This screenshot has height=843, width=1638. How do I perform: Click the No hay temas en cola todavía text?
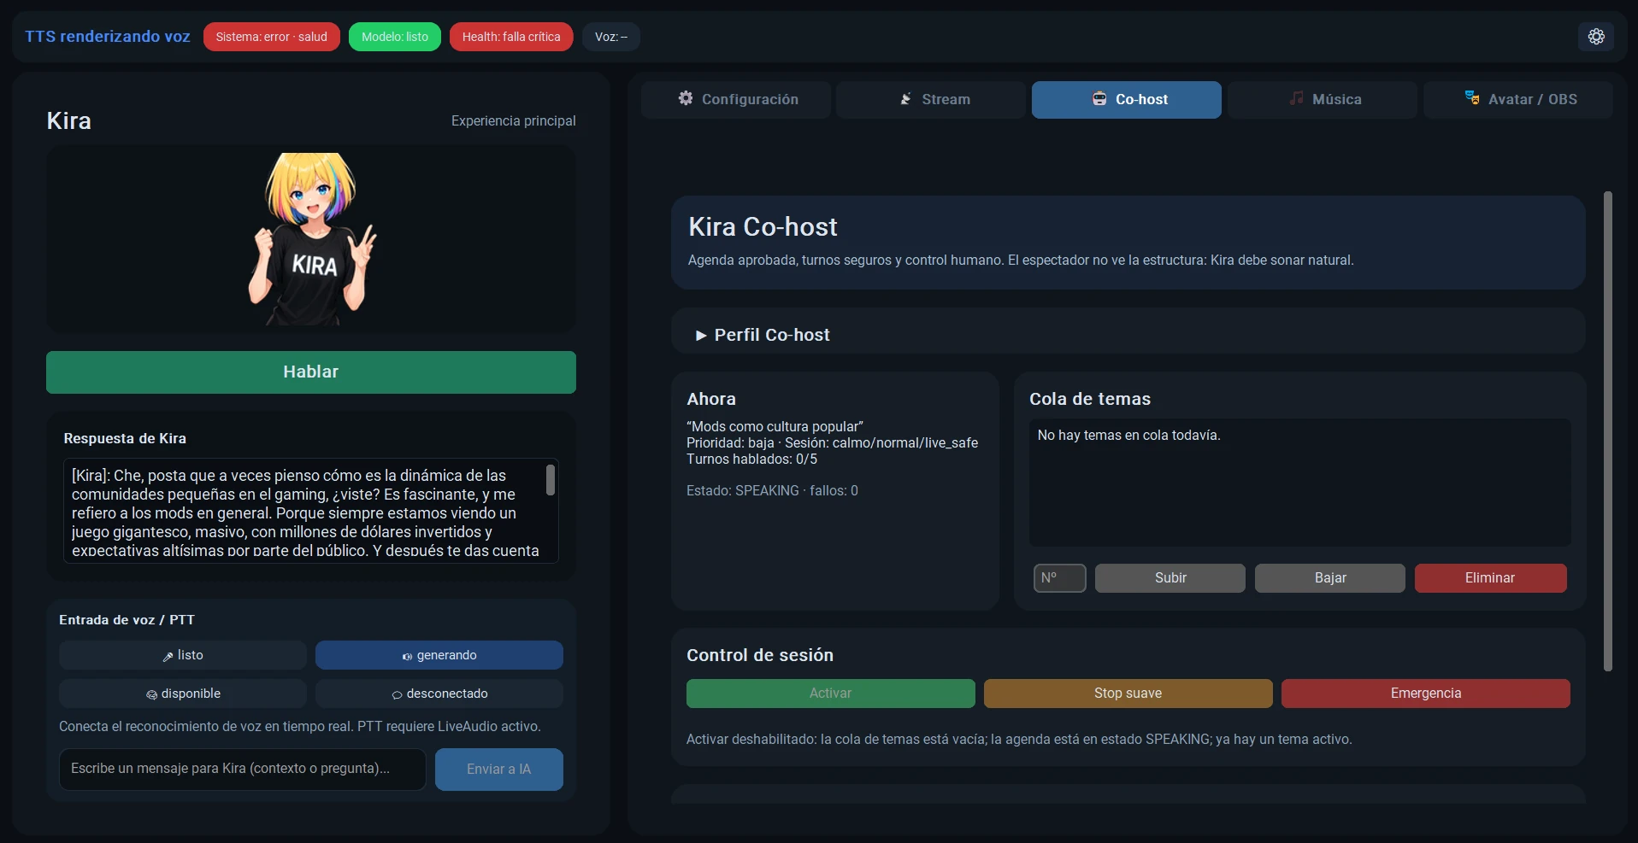pyautogui.click(x=1128, y=436)
